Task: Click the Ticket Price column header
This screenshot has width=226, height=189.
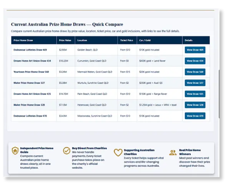Action: [126, 40]
